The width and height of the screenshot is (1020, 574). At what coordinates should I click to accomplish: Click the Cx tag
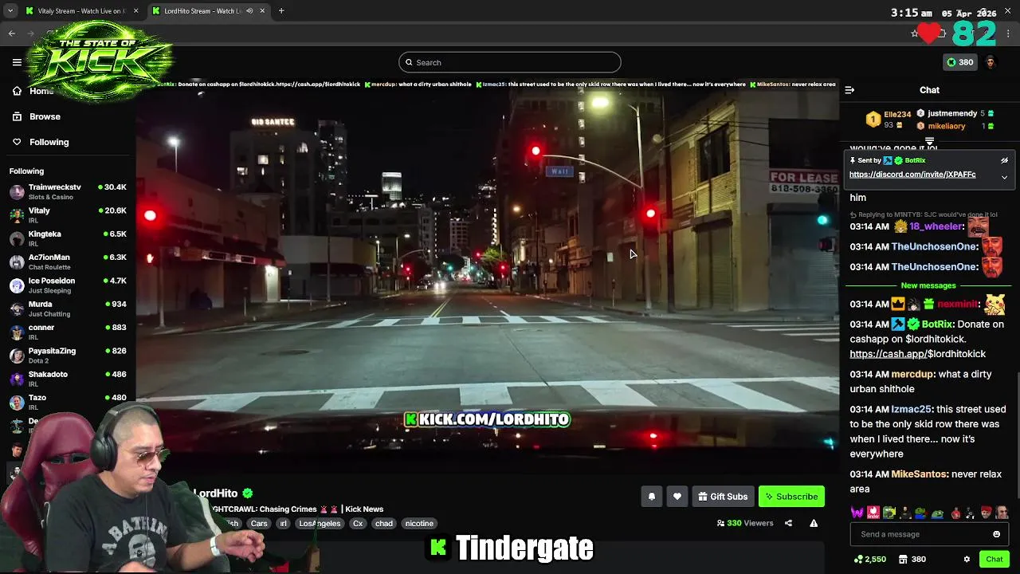[358, 524]
